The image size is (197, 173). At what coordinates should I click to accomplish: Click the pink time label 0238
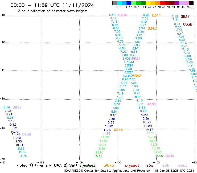151,104
